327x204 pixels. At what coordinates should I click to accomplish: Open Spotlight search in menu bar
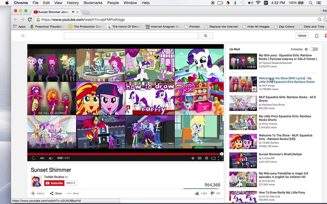click(x=311, y=3)
